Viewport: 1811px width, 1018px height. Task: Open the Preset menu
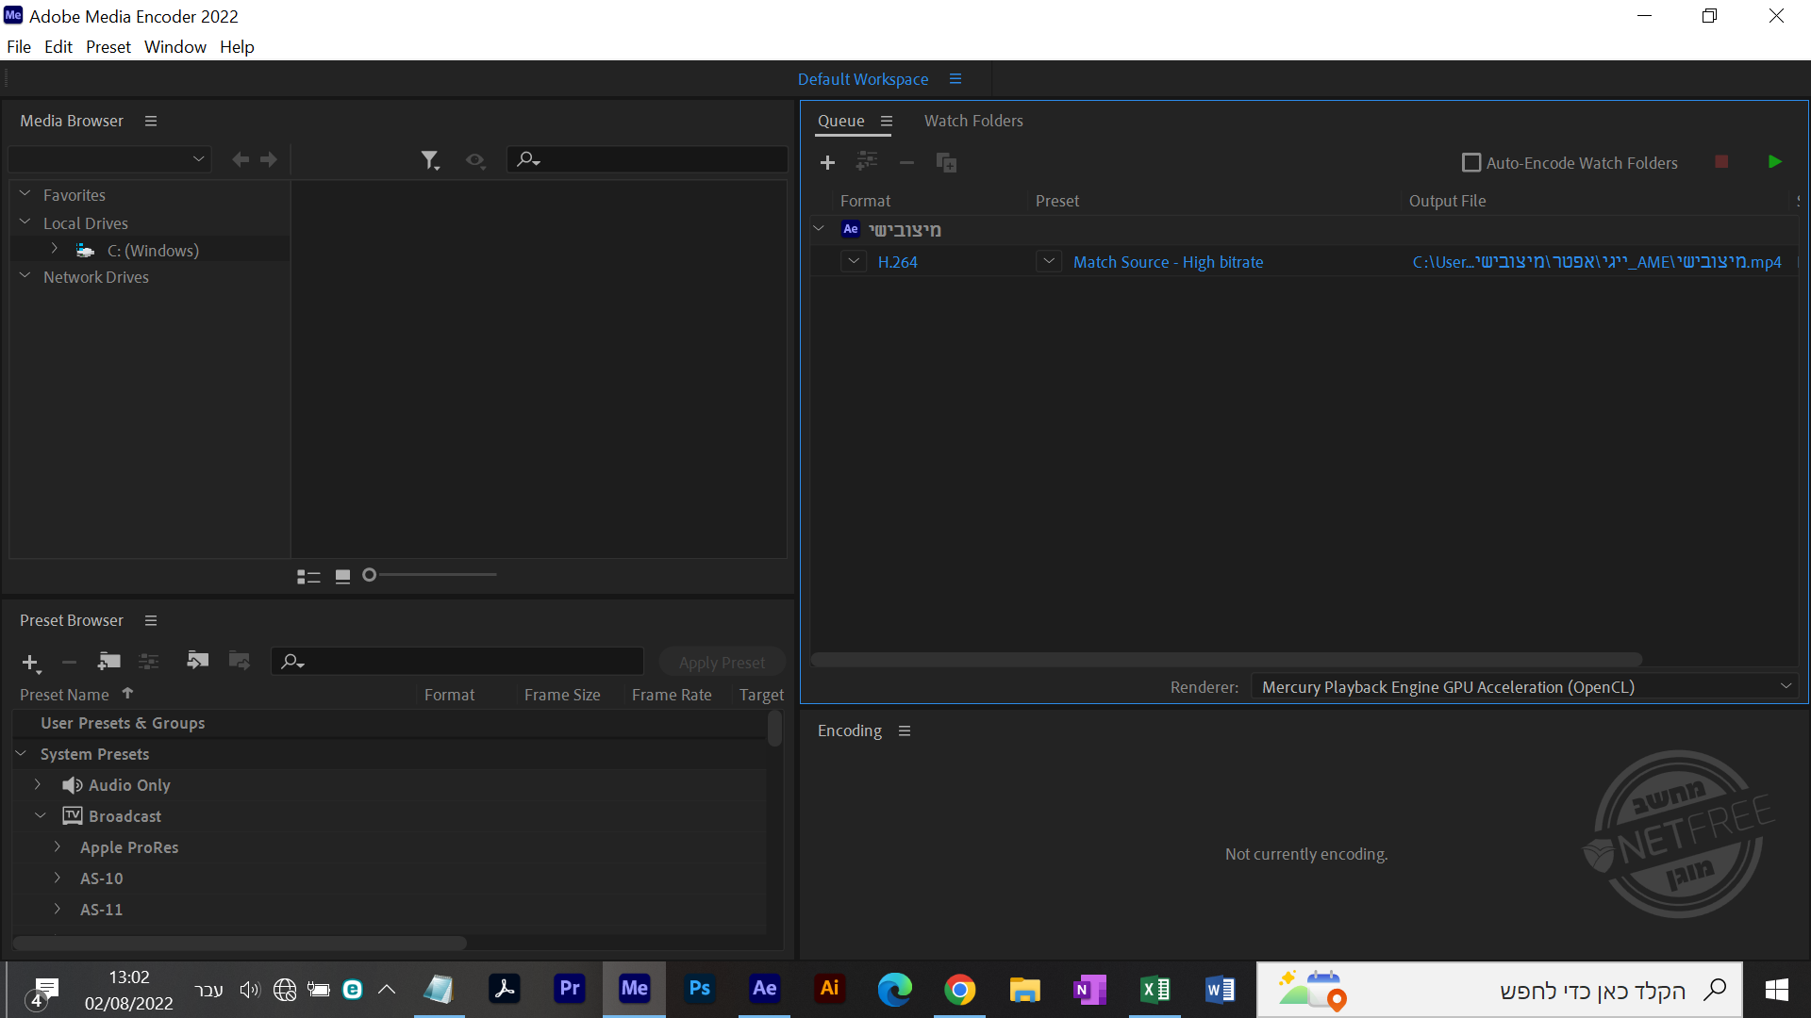[108, 47]
